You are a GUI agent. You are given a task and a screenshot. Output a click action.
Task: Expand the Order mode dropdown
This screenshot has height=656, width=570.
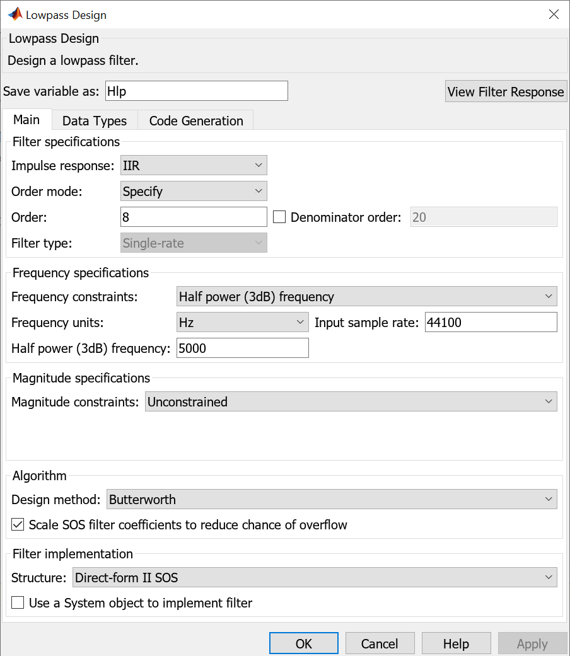(194, 191)
